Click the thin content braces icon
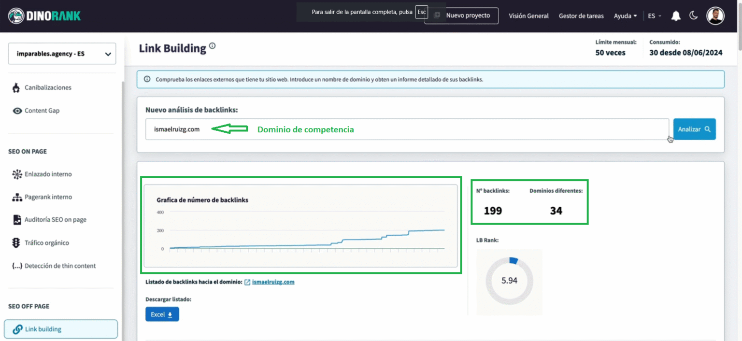The height and width of the screenshot is (341, 742). (x=17, y=266)
